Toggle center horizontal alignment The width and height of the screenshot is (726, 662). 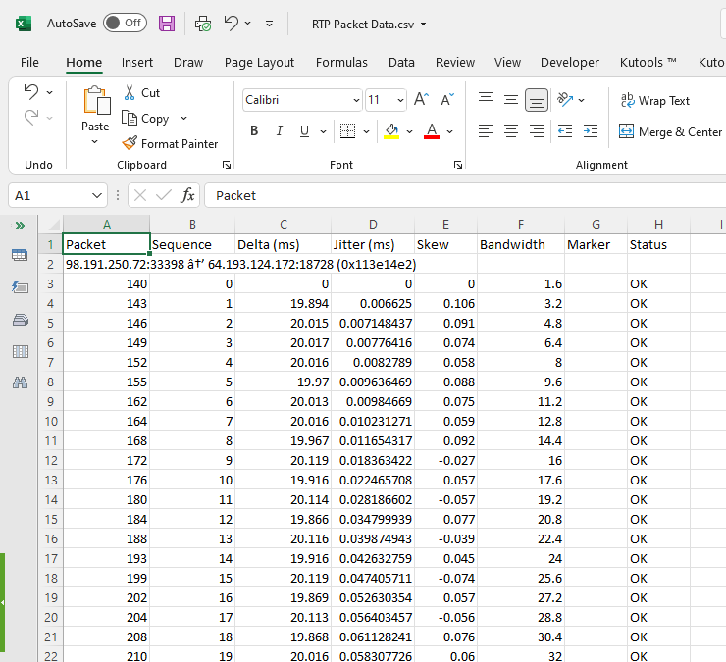tap(511, 131)
